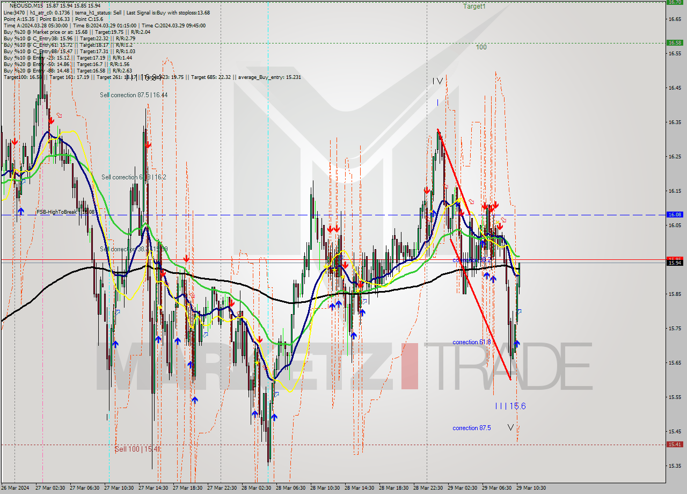Click the 15.75 price axis label
This screenshot has width=687, height=494.
pyautogui.click(x=674, y=329)
